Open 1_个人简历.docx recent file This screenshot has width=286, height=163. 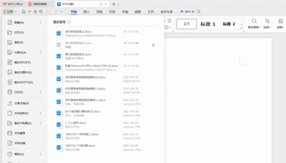click(106, 125)
